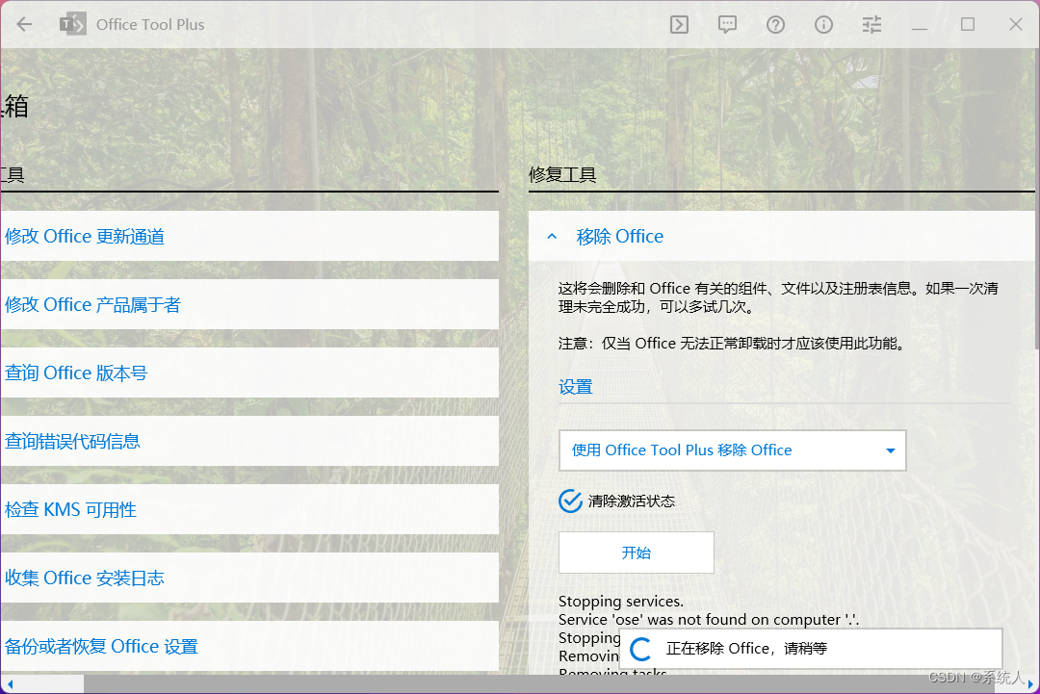Close the Office Tool Plus window
Screen dimensions: 1040x694
tap(1016, 24)
